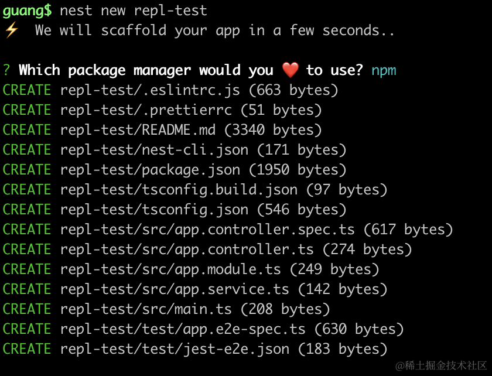492x376 pixels.
Task: Click the red heart emoji
Action: (290, 70)
